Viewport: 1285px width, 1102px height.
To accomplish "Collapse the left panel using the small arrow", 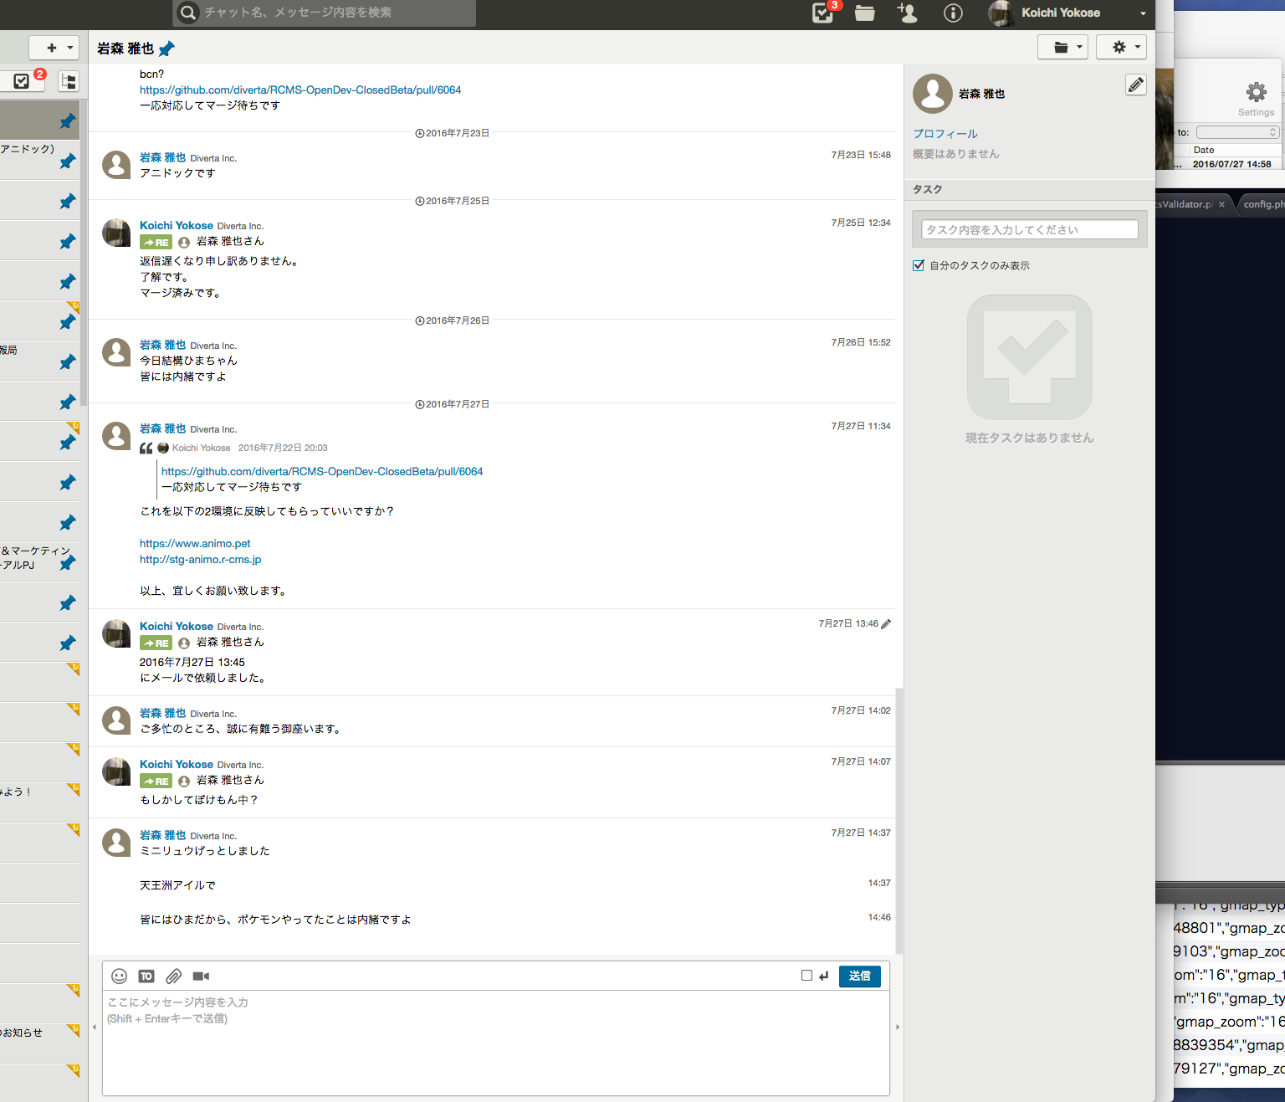I will (95, 1027).
